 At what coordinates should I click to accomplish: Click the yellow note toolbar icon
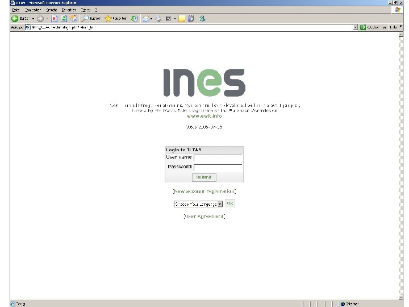point(182,19)
